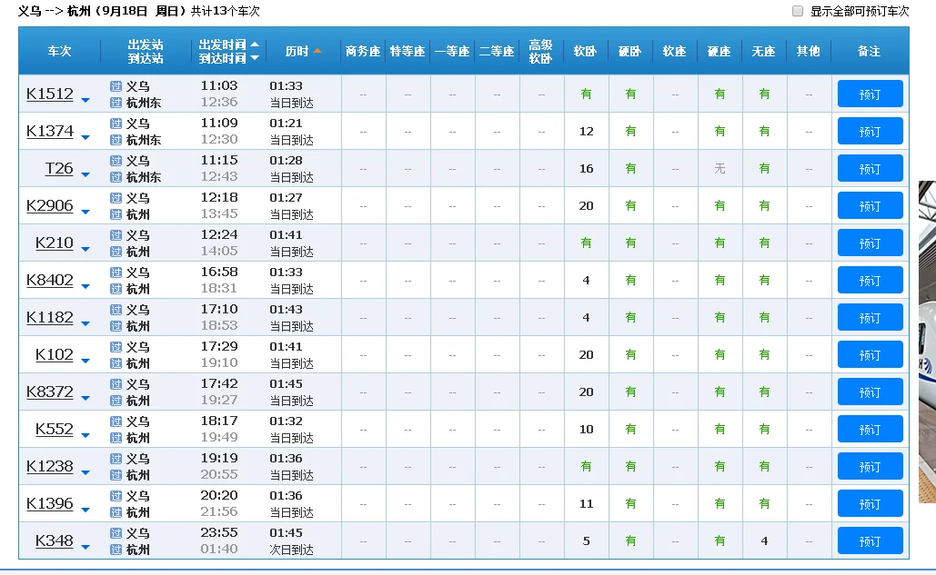Click the 过 icon next to 杭州 in K2906 row
Image resolution: width=936 pixels, height=575 pixels.
click(116, 213)
